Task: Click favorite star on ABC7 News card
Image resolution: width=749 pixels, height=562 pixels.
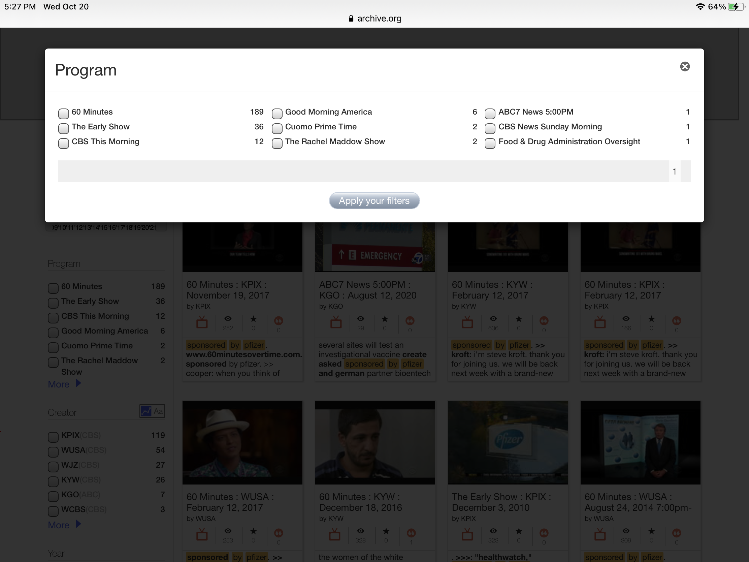Action: [x=385, y=319]
